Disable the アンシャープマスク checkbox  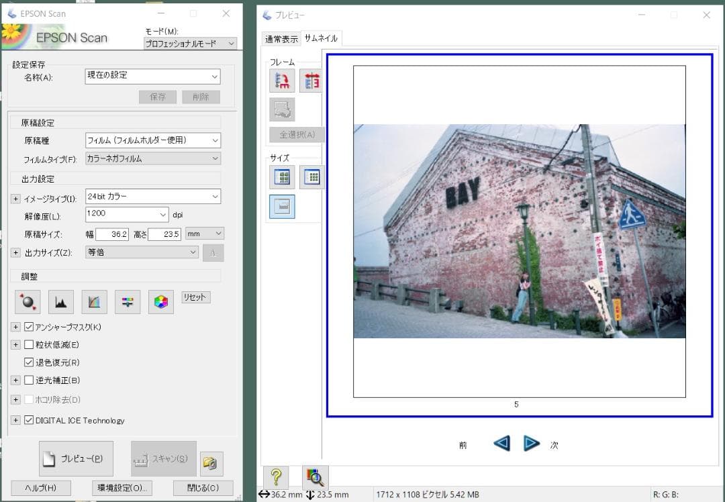click(x=29, y=327)
